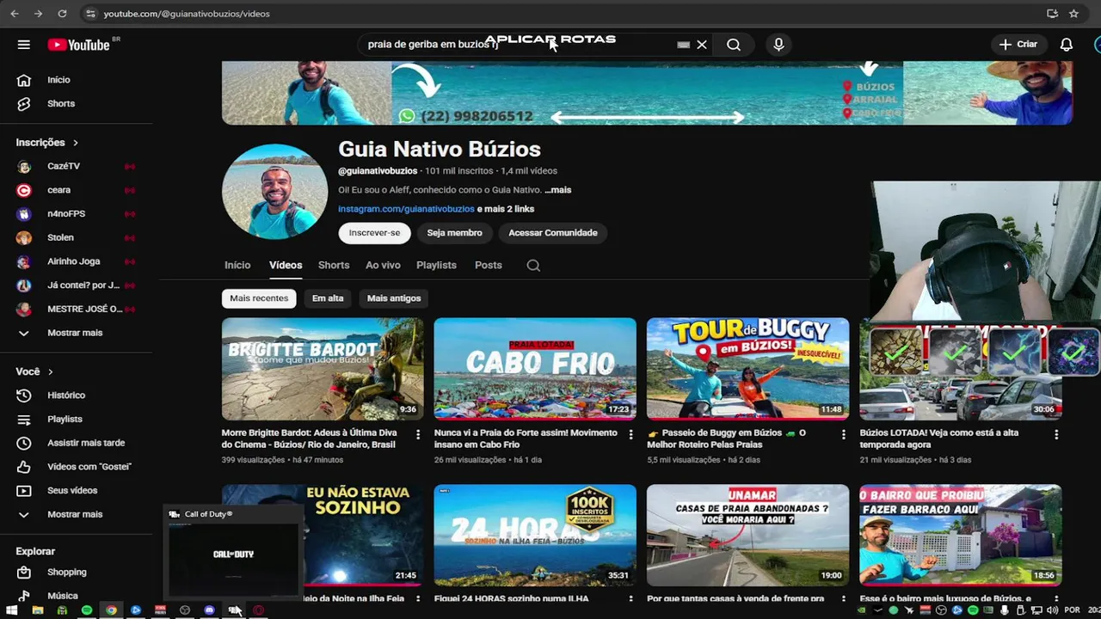This screenshot has height=619, width=1101.
Task: Go to the YouTube home logo
Action: [x=79, y=45]
